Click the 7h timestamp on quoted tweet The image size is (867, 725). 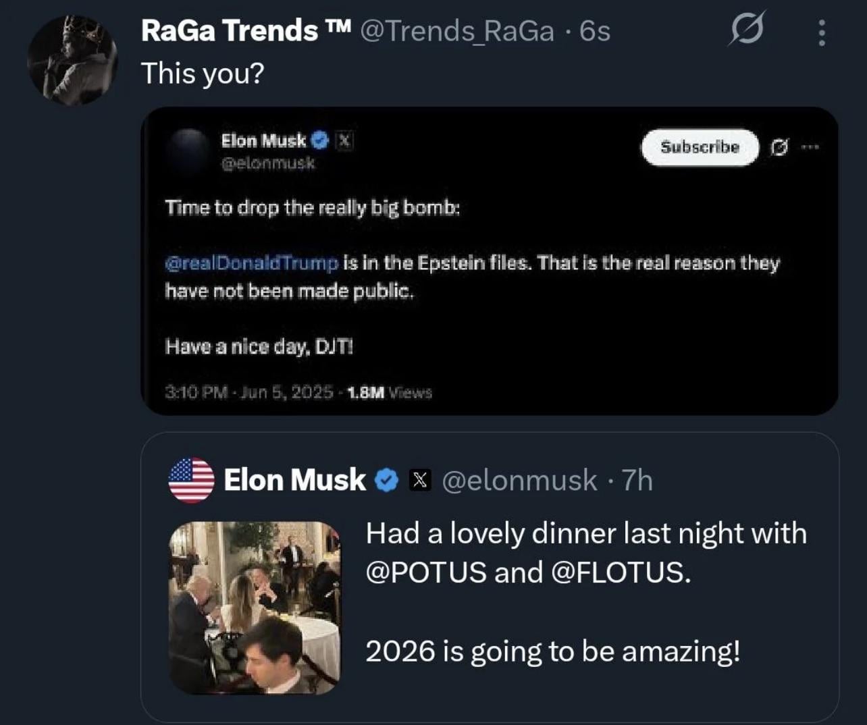point(637,481)
